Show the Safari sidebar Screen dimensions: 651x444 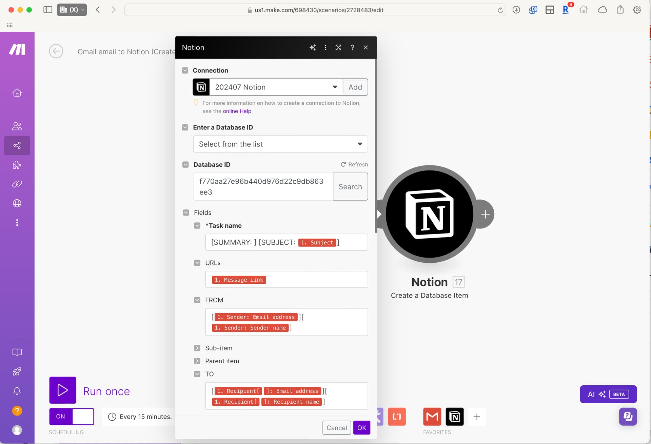[48, 10]
